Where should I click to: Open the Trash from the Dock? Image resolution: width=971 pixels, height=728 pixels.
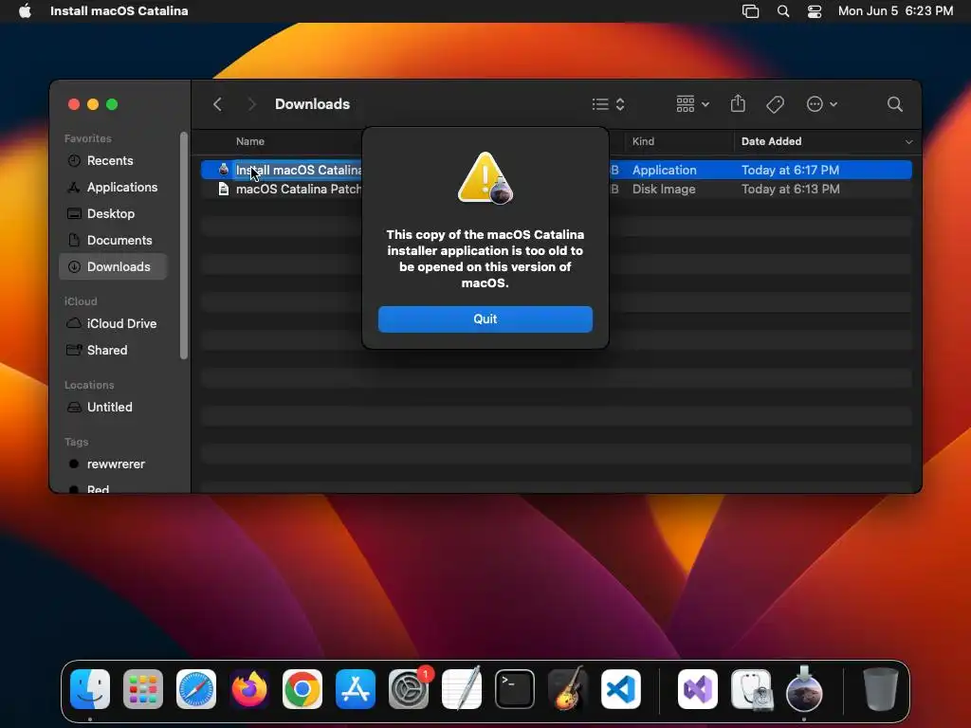[880, 689]
